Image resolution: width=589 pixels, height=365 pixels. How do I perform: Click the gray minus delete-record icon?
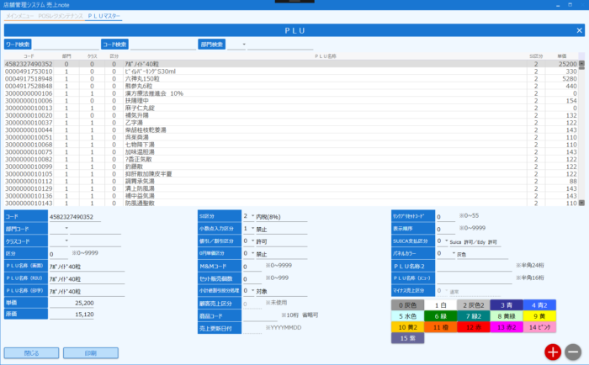pos(573,352)
